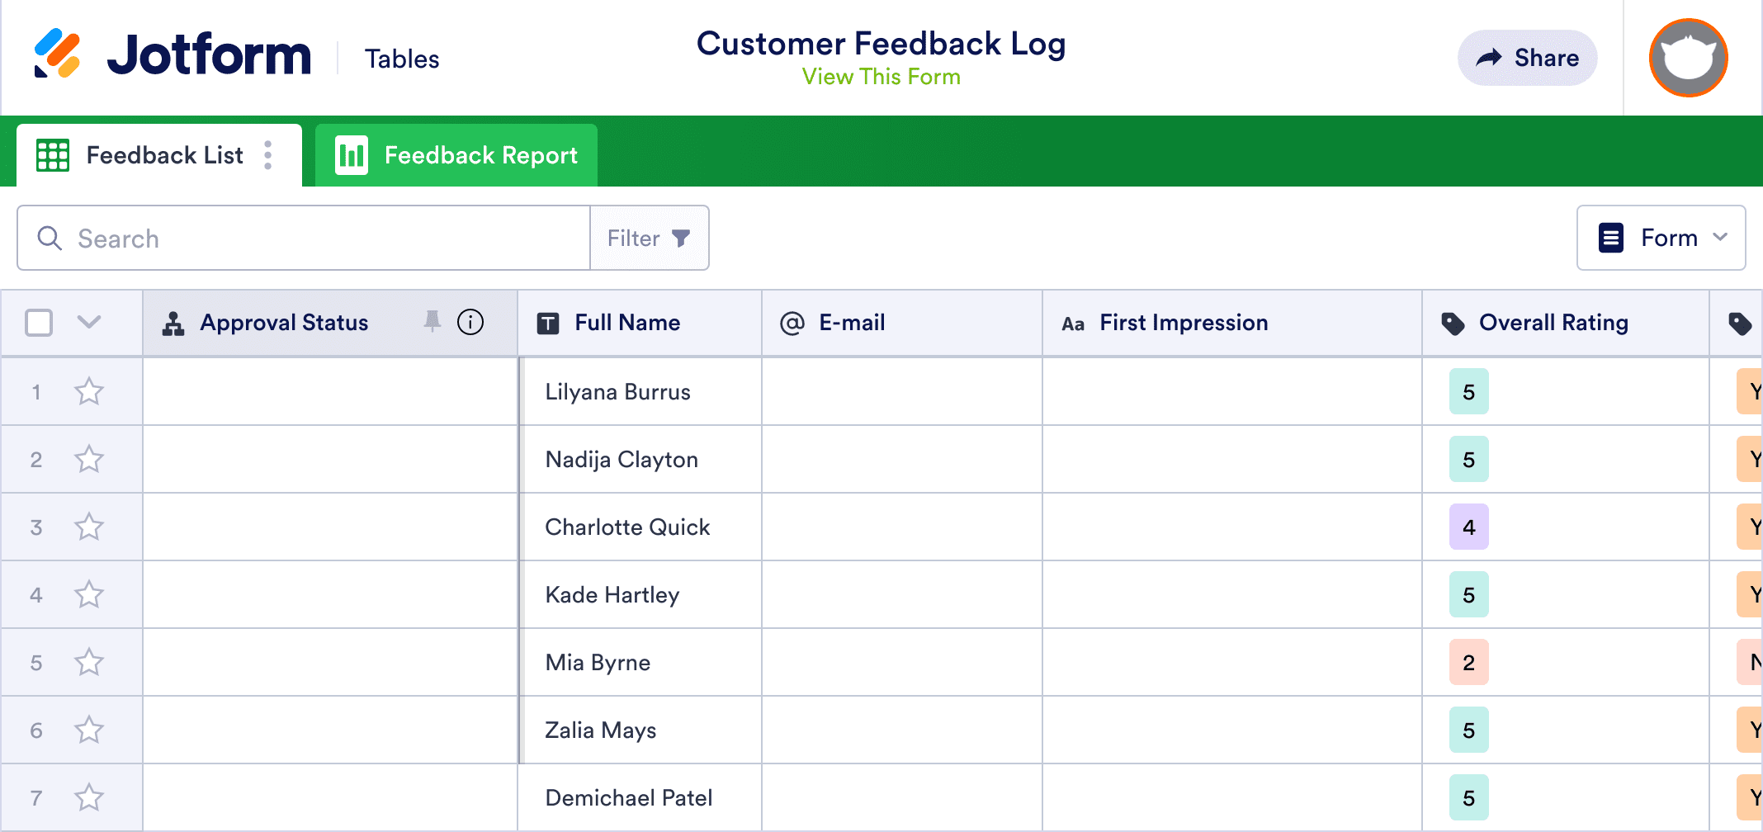This screenshot has width=1763, height=832.
Task: Star the Lilyana Burrus row
Action: click(x=89, y=391)
